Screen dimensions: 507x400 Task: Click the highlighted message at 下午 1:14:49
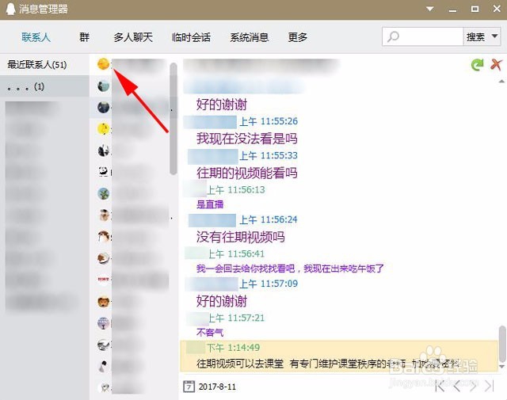(x=339, y=356)
